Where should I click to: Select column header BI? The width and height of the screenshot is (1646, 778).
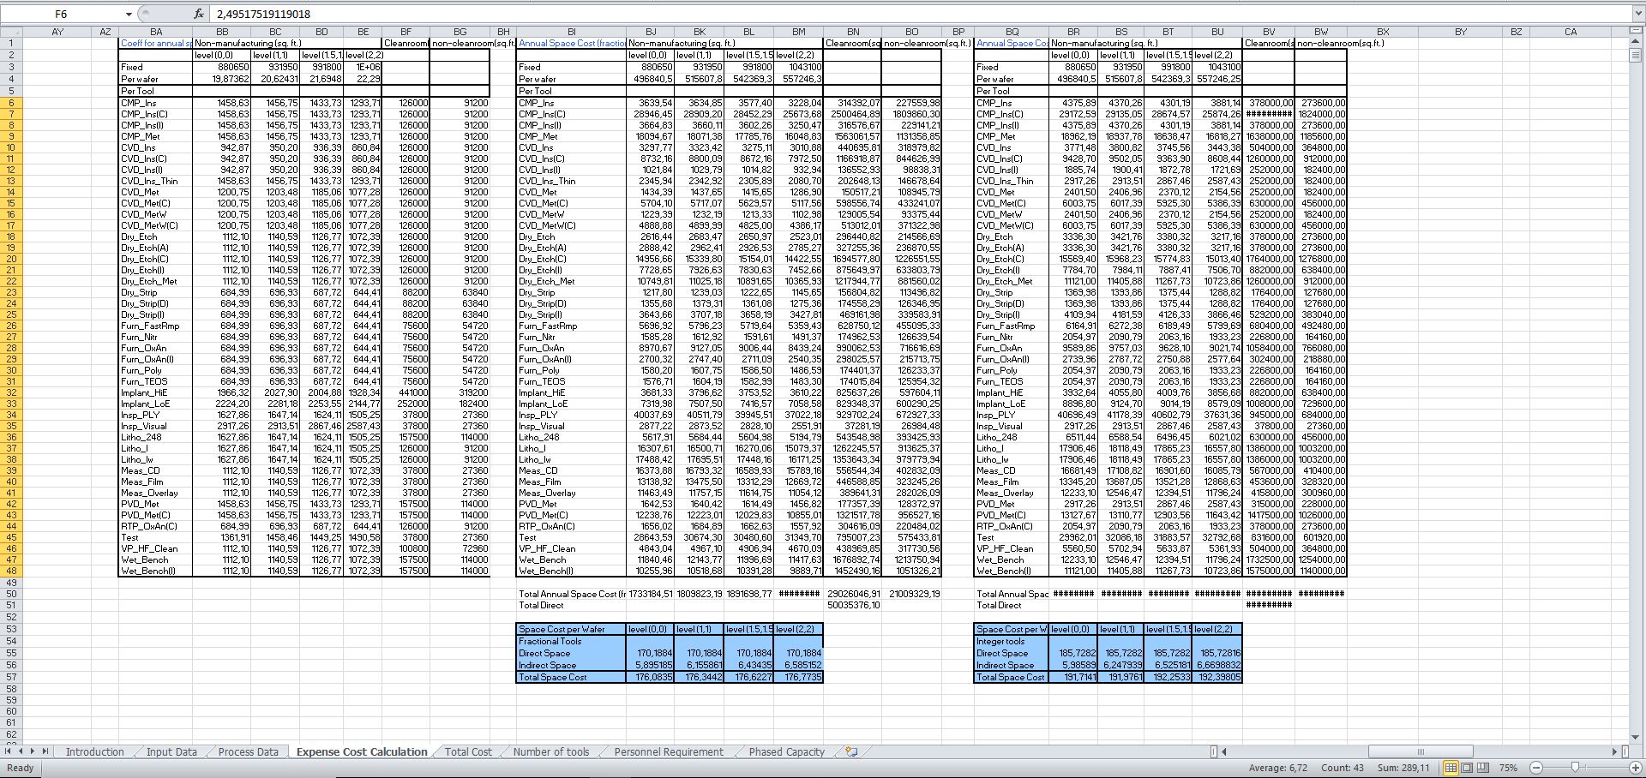click(x=572, y=32)
